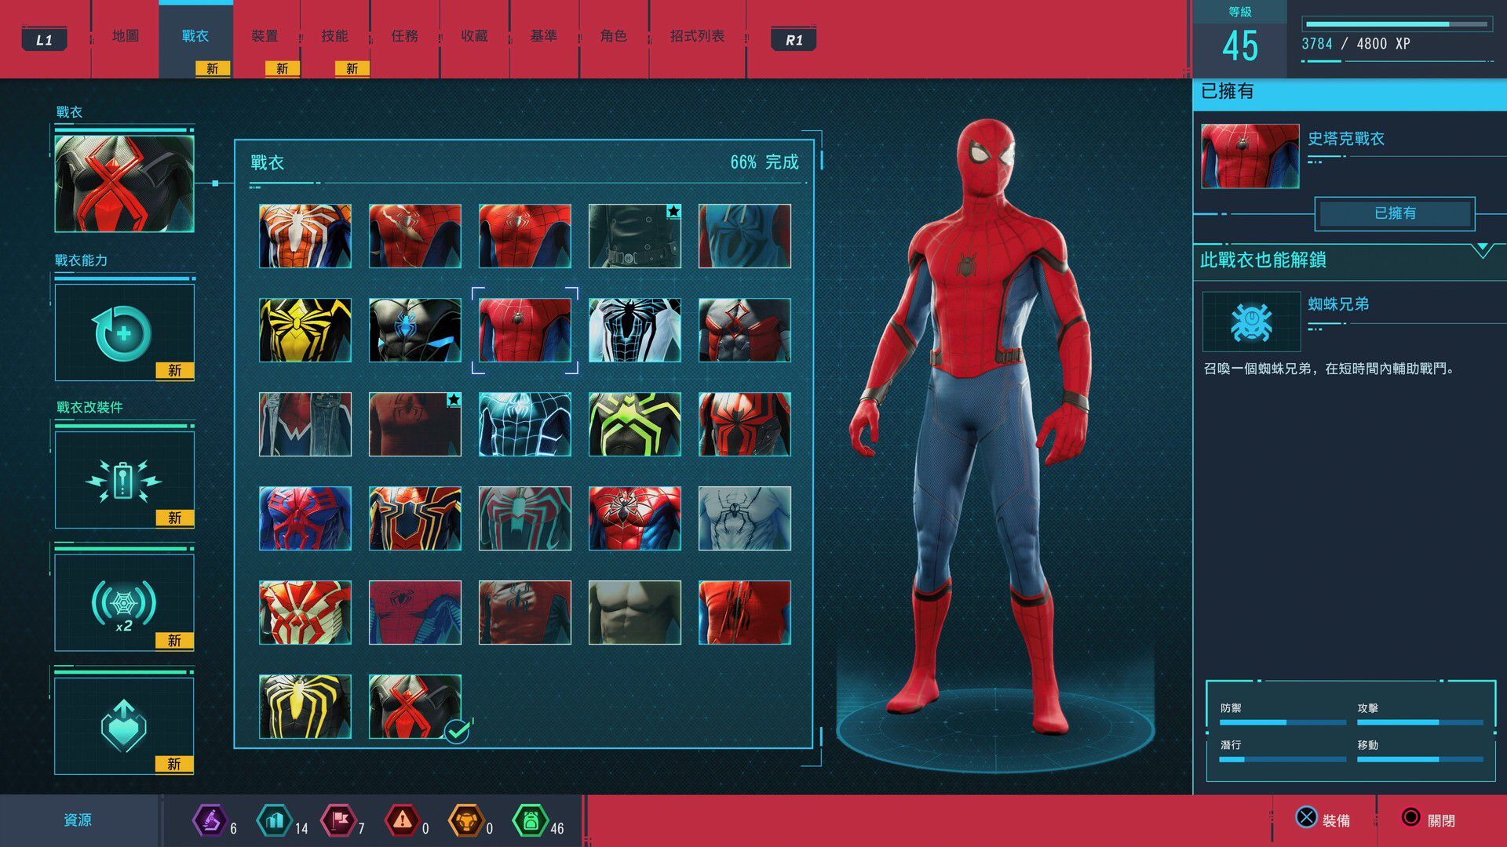The width and height of the screenshot is (1507, 847).
Task: Choose the blue and red 2099 suit
Action: pyautogui.click(x=305, y=518)
